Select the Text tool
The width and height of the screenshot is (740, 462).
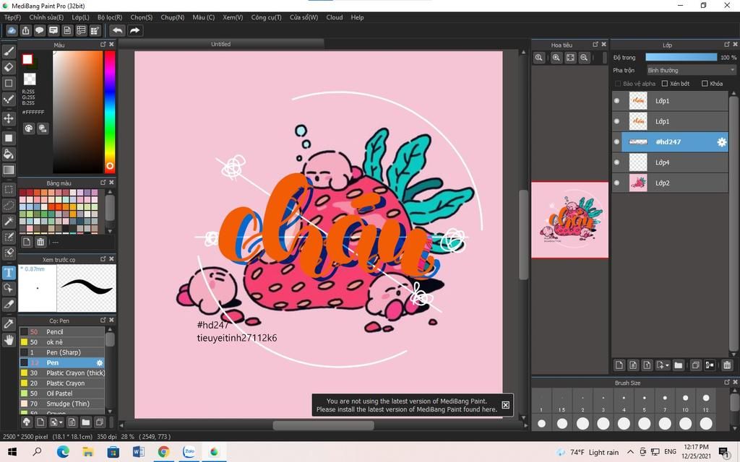tap(9, 272)
